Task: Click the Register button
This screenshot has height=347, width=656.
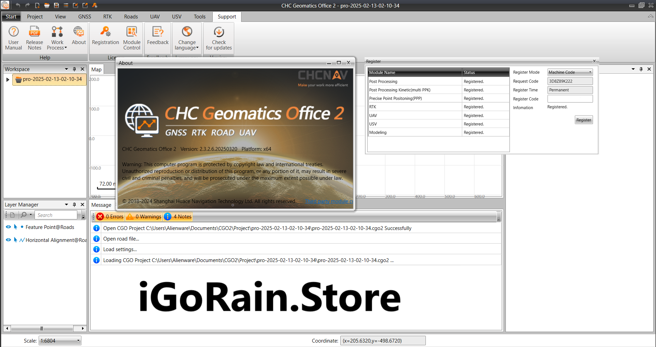Action: [583, 120]
